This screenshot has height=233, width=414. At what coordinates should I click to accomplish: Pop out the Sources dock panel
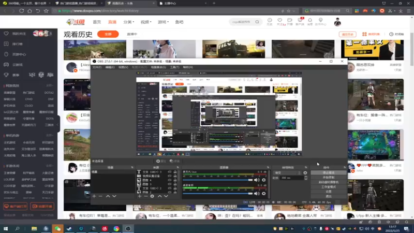178,167
